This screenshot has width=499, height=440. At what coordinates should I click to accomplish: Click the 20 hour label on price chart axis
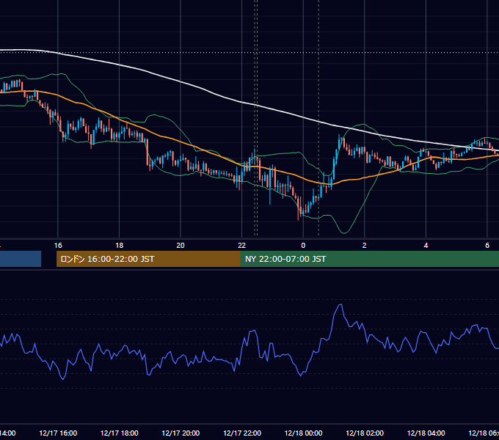(181, 246)
